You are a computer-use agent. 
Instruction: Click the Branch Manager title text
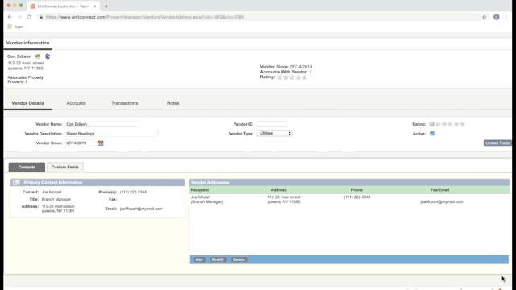(x=56, y=199)
